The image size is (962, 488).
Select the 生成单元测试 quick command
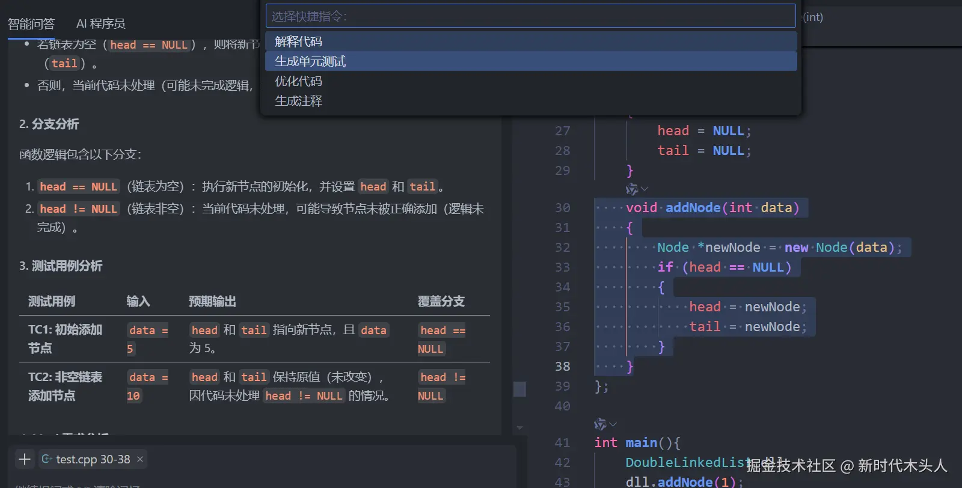531,61
